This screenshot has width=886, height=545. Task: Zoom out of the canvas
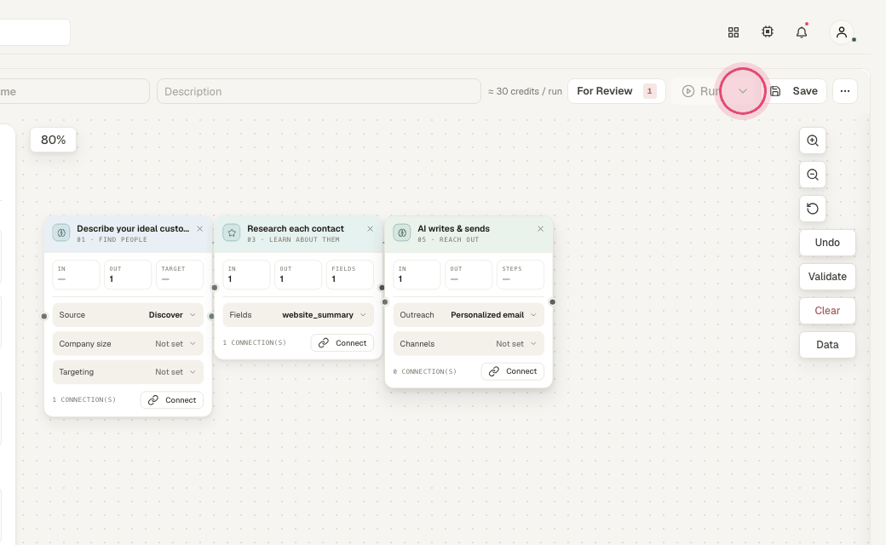(813, 175)
